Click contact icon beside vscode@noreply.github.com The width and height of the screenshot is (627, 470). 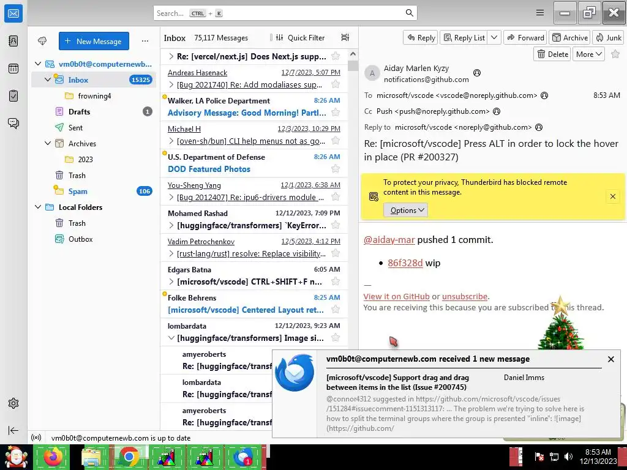(544, 95)
